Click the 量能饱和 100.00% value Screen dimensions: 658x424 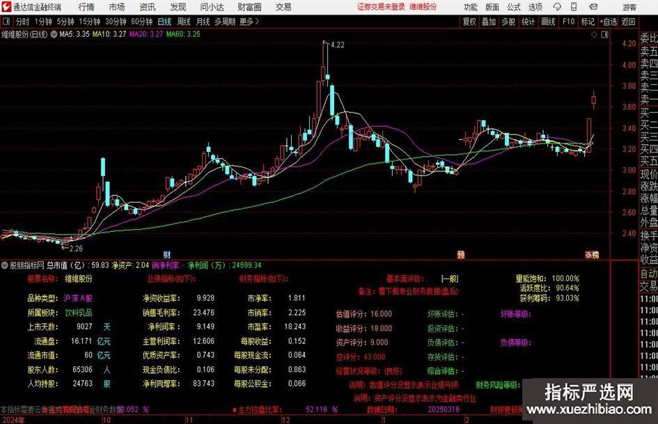coord(565,278)
